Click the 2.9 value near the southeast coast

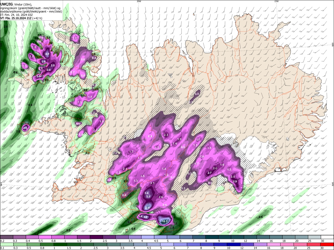(x=235, y=181)
